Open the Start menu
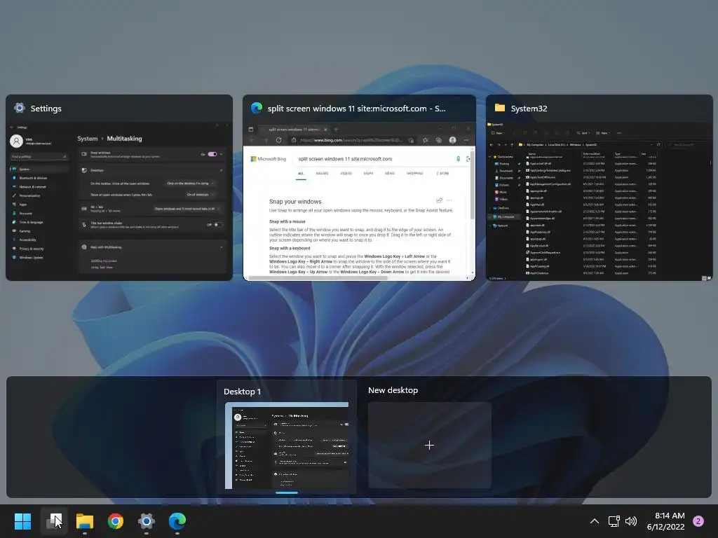 (22, 521)
